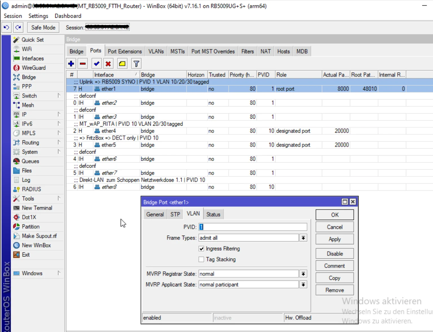Open Mesh in sidebar
Image resolution: width=433 pixels, height=332 pixels.
[28, 105]
